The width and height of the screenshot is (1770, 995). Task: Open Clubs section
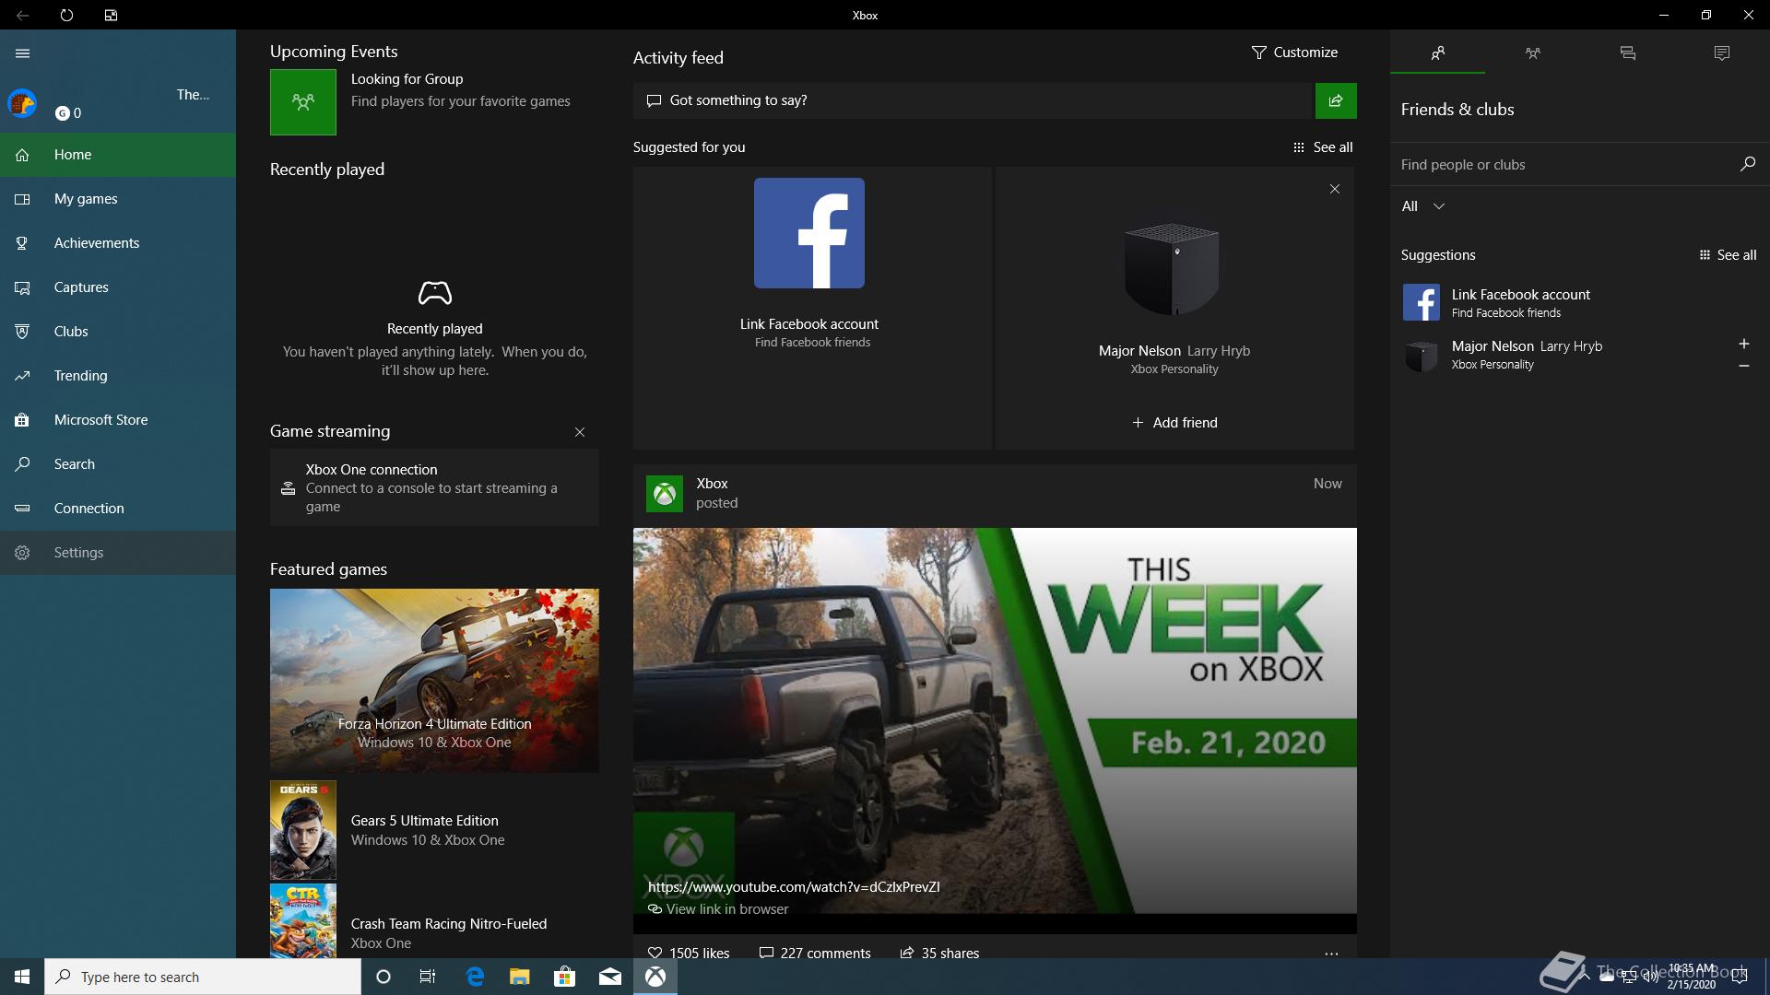pyautogui.click(x=118, y=332)
